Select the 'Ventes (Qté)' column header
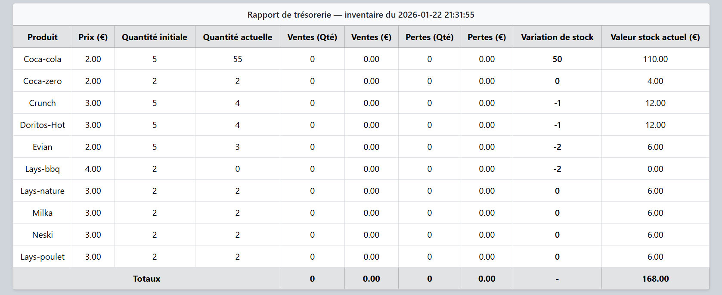 click(312, 37)
